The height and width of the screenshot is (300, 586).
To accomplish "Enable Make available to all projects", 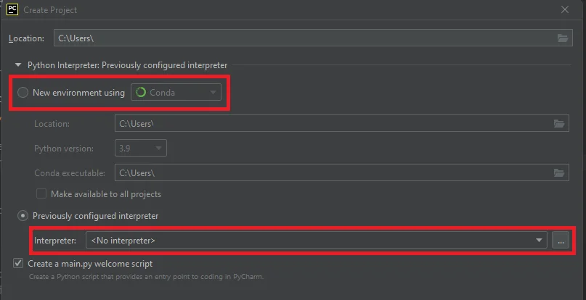I will 42,194.
